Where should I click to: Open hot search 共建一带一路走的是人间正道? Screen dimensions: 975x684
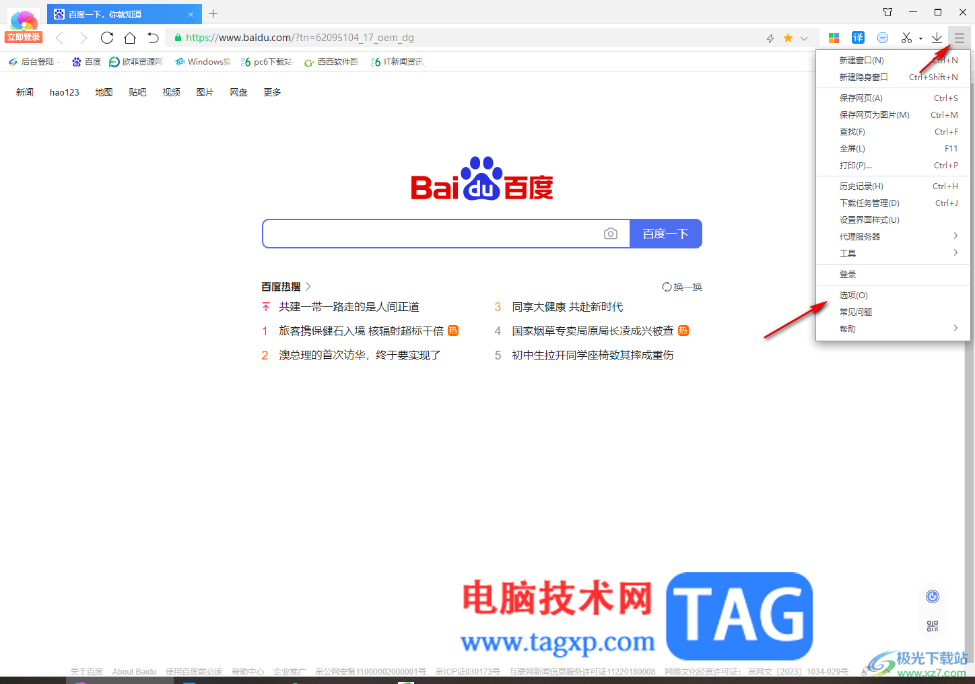pyautogui.click(x=349, y=307)
